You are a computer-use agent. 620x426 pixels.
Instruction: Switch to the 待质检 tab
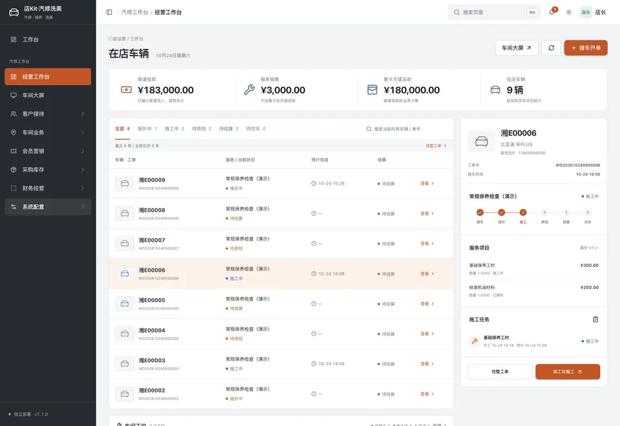(x=201, y=129)
